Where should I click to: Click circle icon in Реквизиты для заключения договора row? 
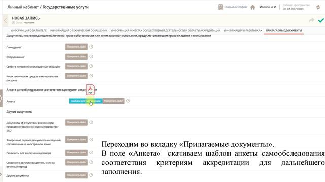click(x=91, y=152)
